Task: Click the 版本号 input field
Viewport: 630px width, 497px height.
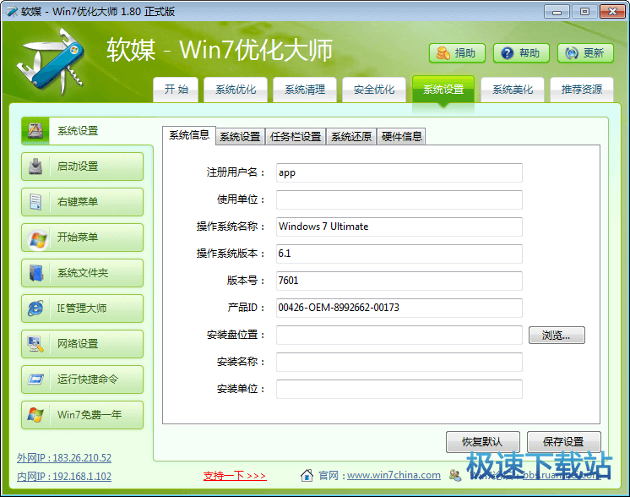Action: coord(399,281)
